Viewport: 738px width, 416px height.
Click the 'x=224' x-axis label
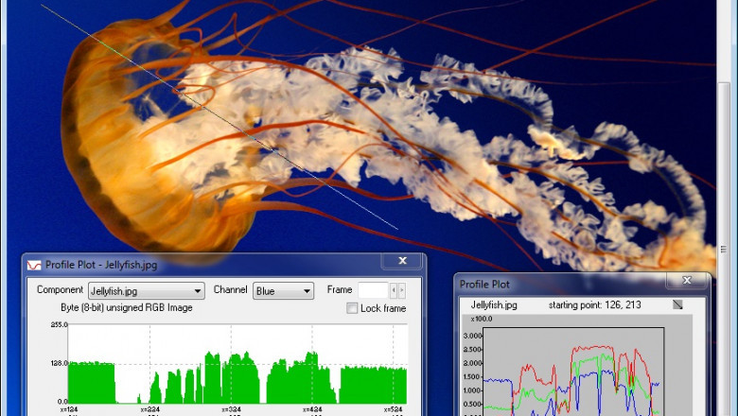[x=150, y=409]
